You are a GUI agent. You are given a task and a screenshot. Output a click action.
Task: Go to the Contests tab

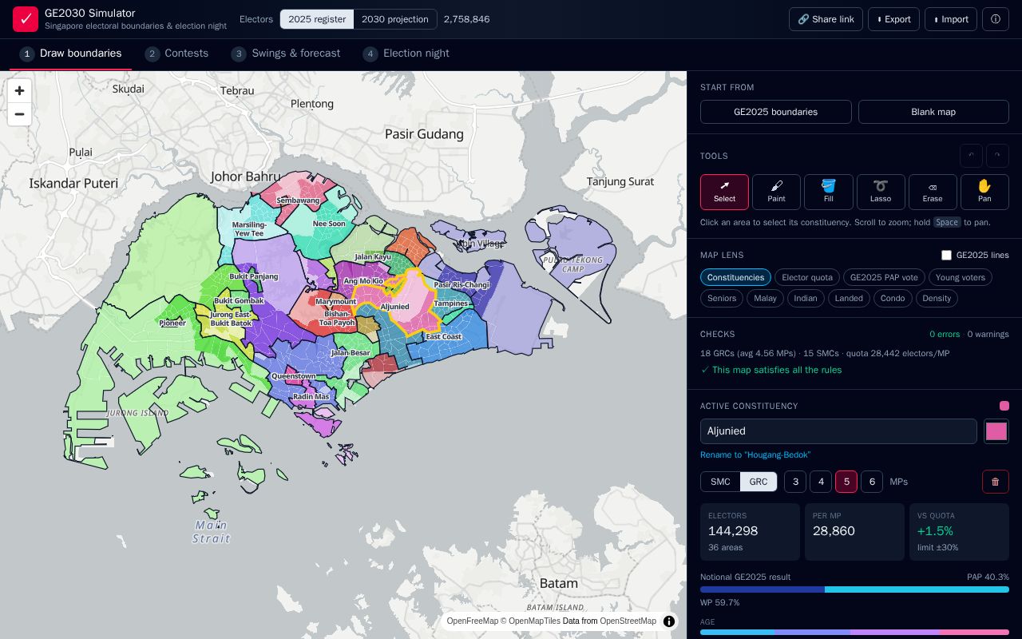click(176, 54)
